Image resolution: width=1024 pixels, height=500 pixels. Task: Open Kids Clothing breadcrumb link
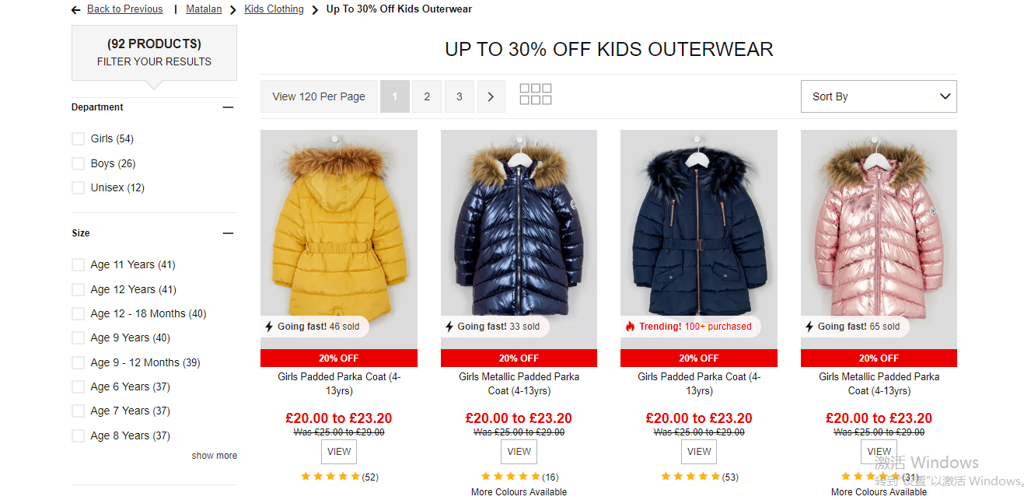coord(274,9)
